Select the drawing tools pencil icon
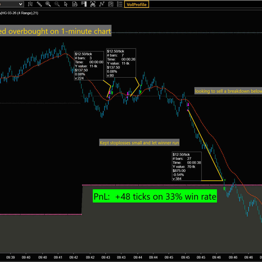Viewport: 262px width, 262px height. click(39, 4)
